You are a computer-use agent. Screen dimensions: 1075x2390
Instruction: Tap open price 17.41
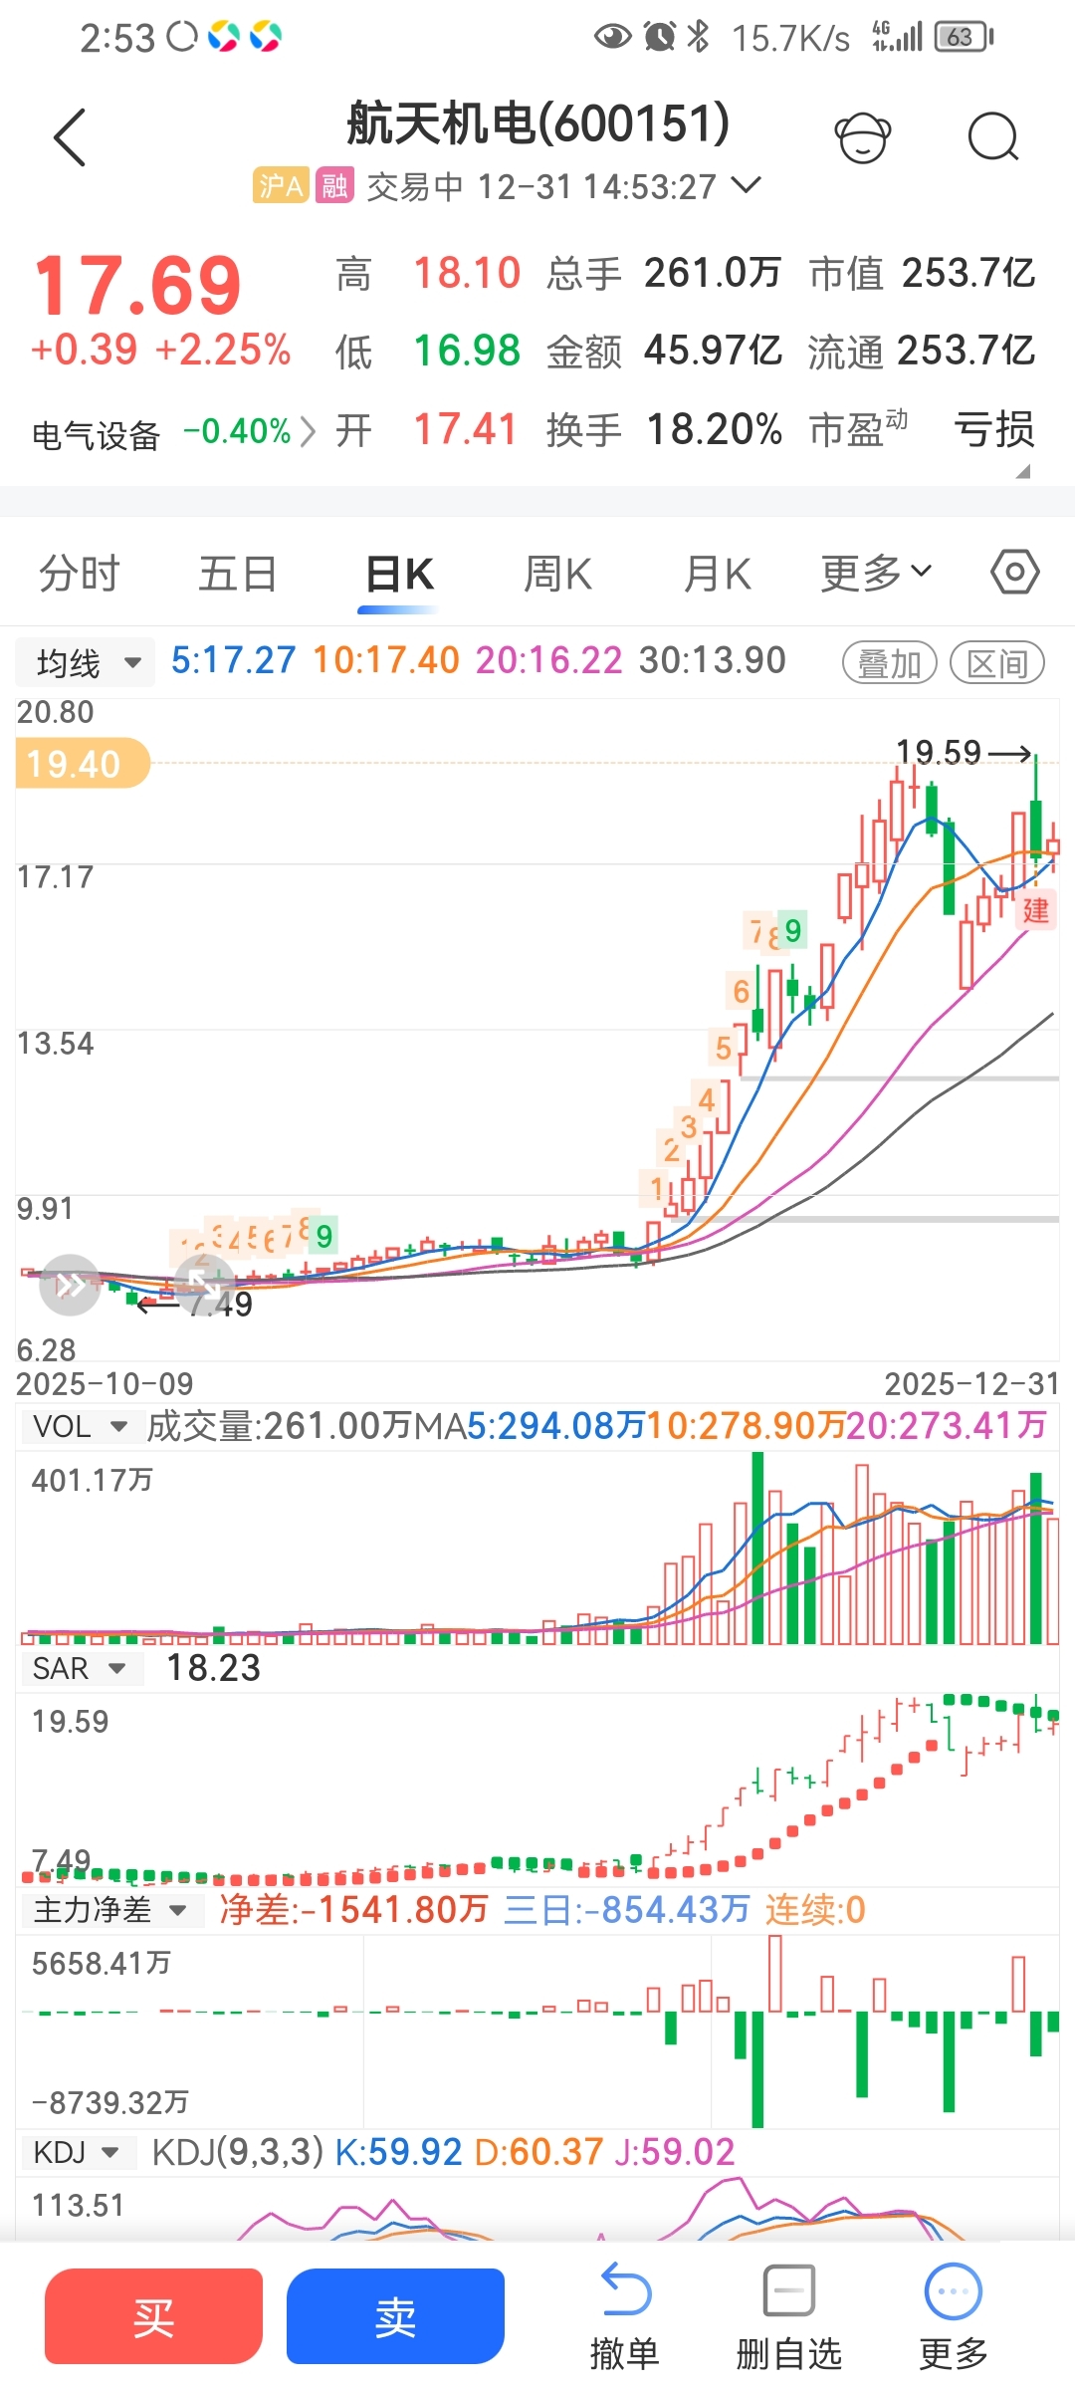pyautogui.click(x=467, y=430)
